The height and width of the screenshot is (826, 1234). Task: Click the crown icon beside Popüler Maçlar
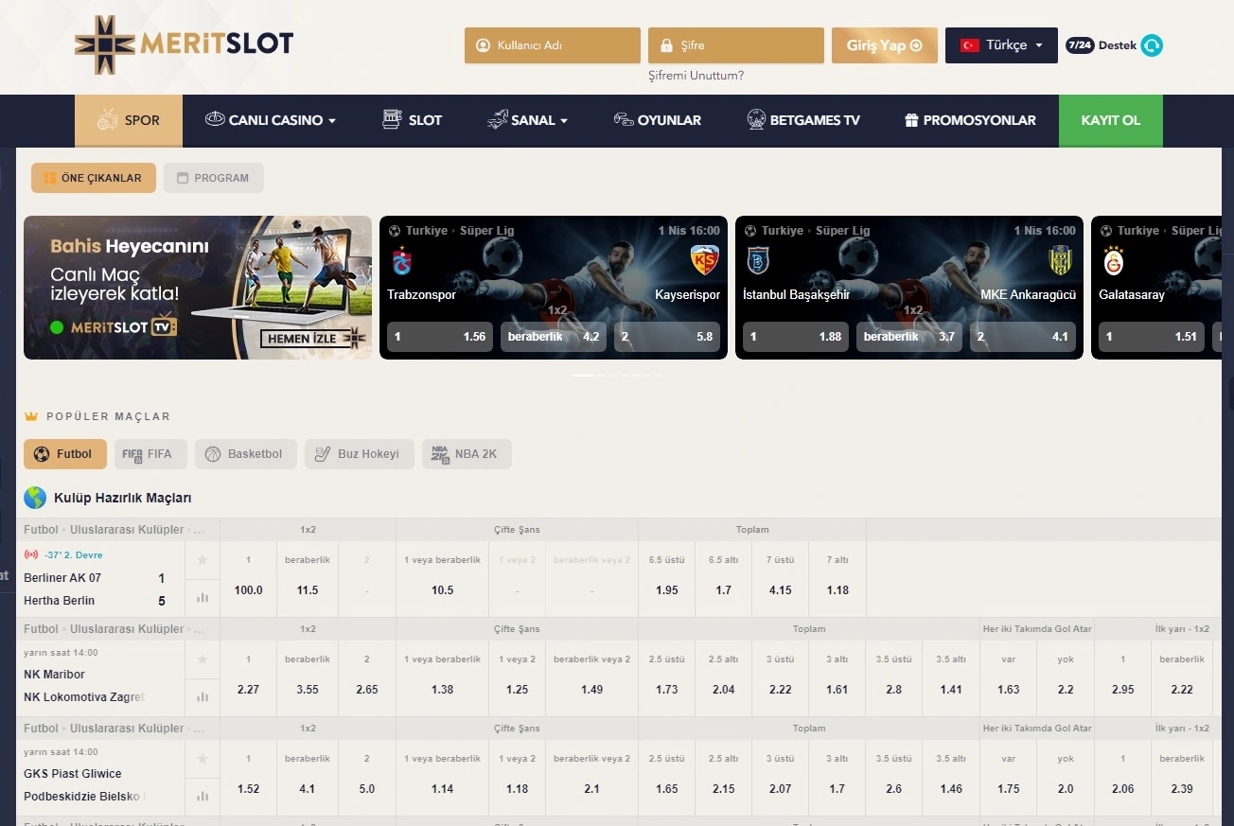coord(31,416)
